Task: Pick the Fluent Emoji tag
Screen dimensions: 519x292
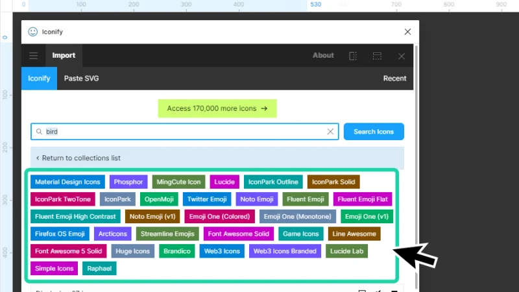Action: point(306,199)
